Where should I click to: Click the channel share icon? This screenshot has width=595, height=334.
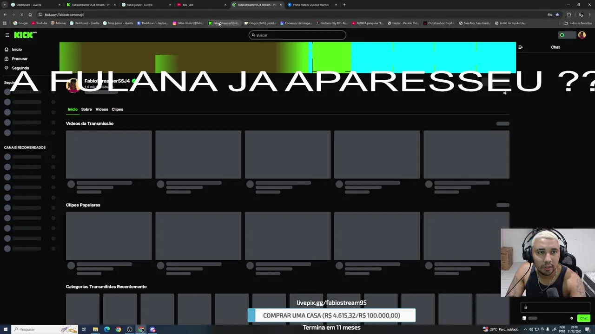[505, 93]
